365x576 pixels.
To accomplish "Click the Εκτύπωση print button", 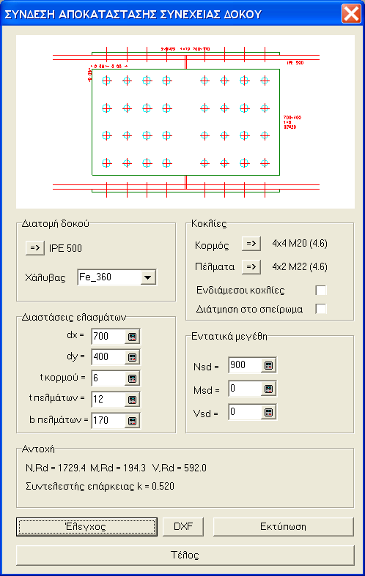I will (x=284, y=527).
